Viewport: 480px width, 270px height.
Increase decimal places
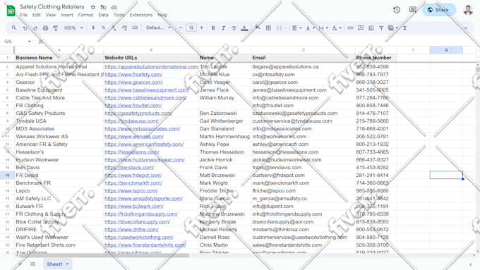click(124, 27)
